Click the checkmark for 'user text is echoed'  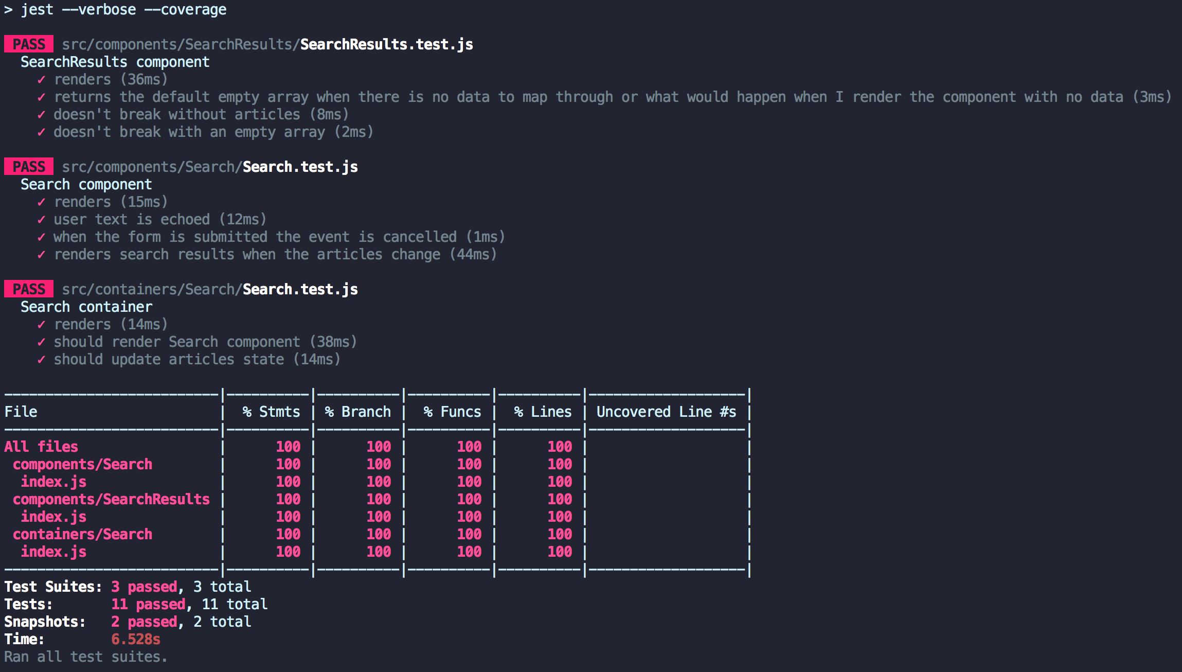42,219
